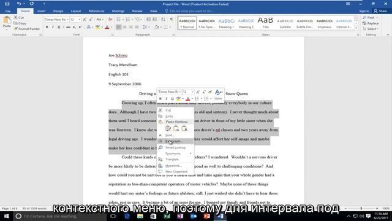
Task: Open the Borders dropdown in ribbon
Action: tap(170, 27)
